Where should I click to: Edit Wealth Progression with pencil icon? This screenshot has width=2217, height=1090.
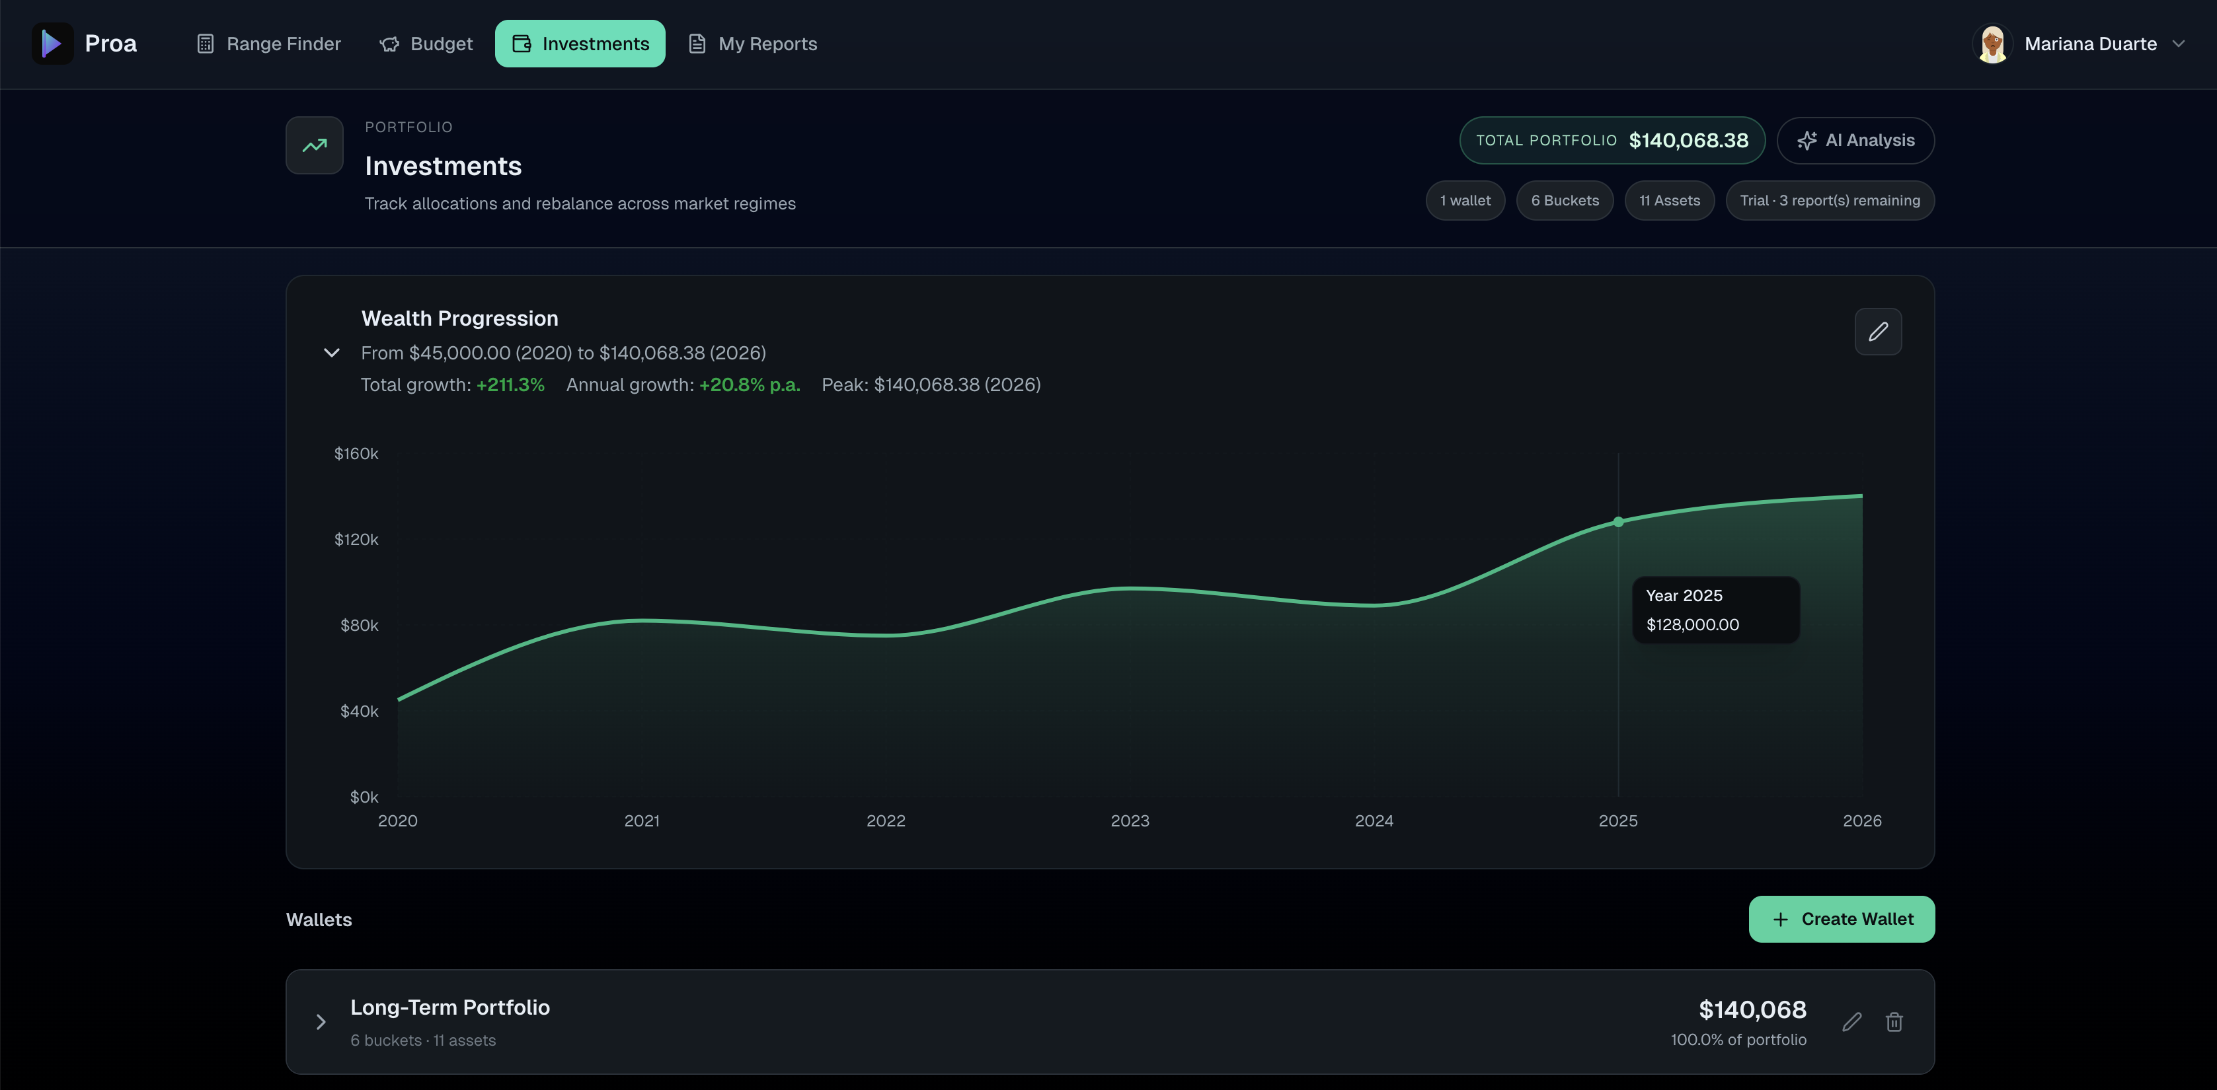point(1877,331)
